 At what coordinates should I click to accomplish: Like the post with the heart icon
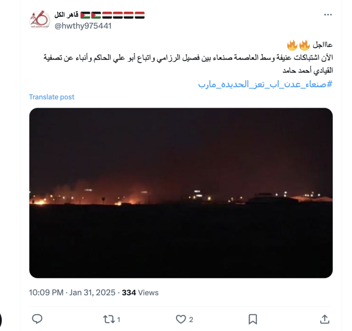[x=181, y=319]
